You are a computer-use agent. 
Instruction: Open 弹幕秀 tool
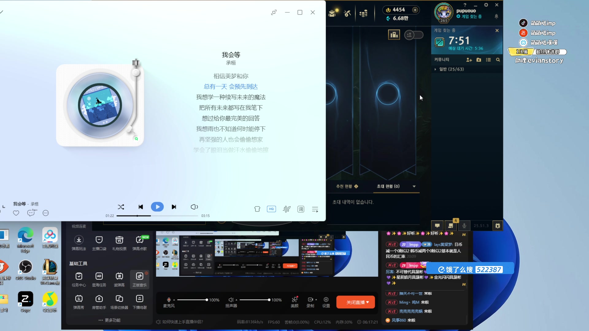pos(79,302)
